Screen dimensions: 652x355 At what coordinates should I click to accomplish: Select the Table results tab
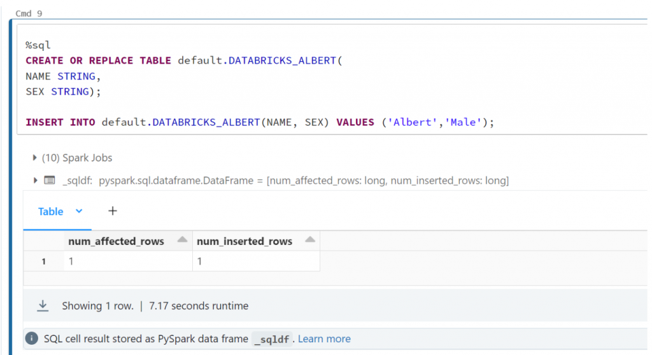(51, 212)
